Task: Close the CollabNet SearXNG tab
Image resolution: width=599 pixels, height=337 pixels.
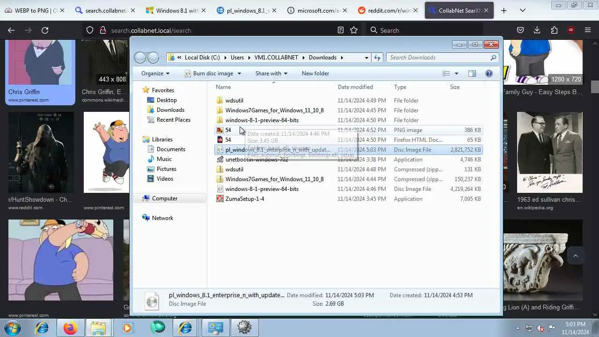Action: [x=486, y=10]
